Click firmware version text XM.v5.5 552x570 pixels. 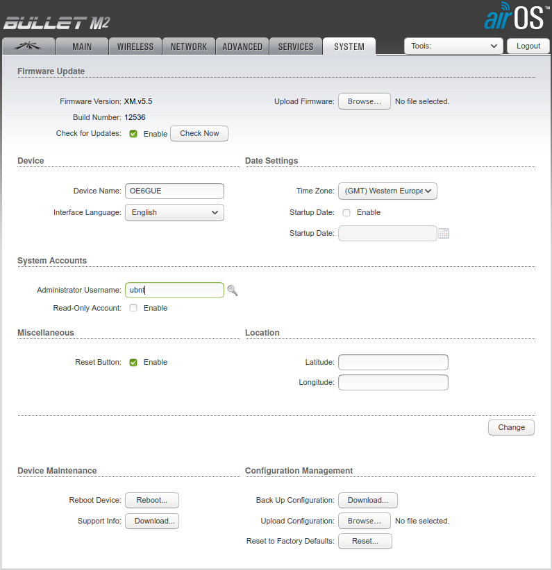[138, 101]
